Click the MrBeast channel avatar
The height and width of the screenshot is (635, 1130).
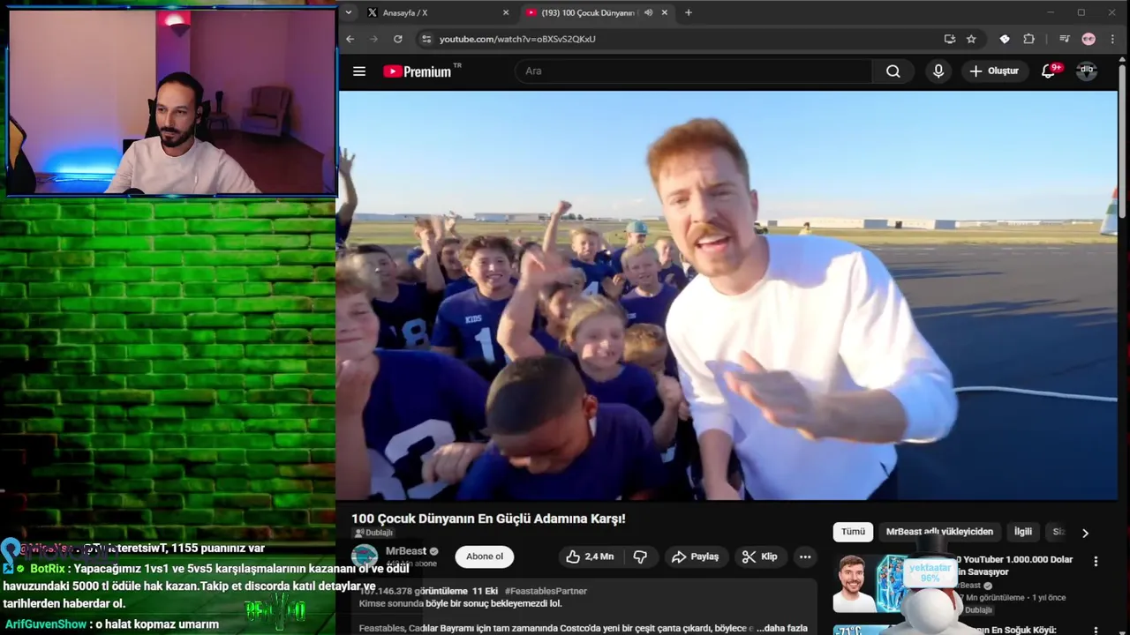(365, 557)
